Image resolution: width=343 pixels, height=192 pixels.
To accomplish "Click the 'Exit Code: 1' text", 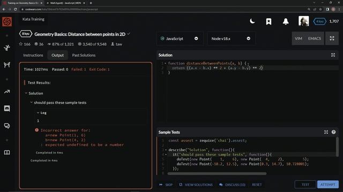I will click(x=99, y=69).
